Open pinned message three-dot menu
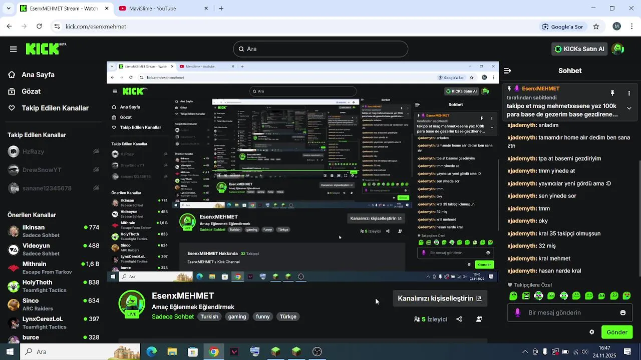This screenshot has height=360, width=641. (629, 93)
